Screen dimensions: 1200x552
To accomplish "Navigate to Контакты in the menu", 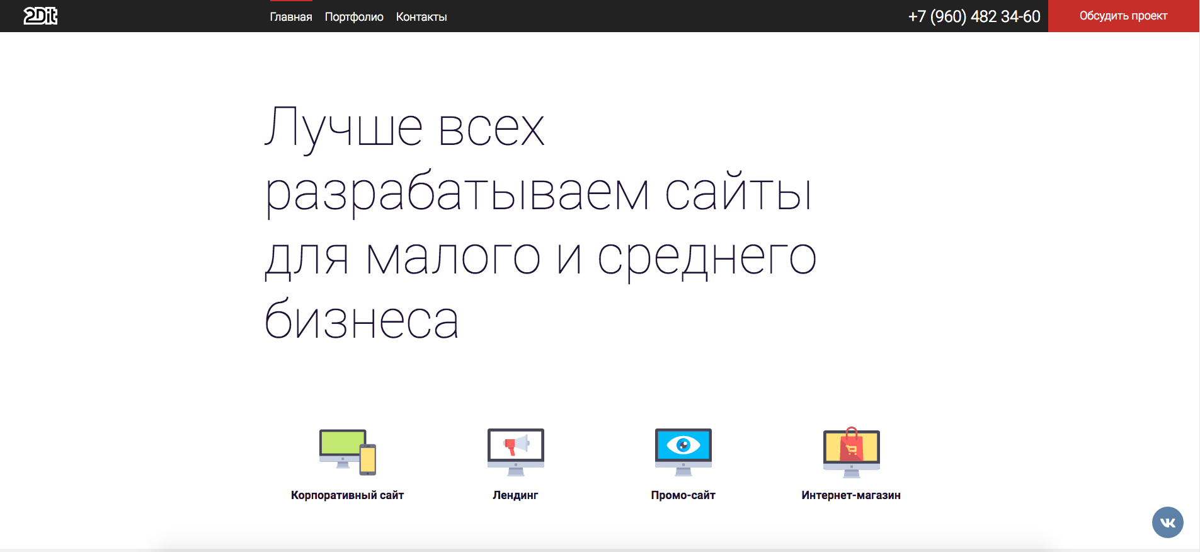I will click(x=421, y=17).
